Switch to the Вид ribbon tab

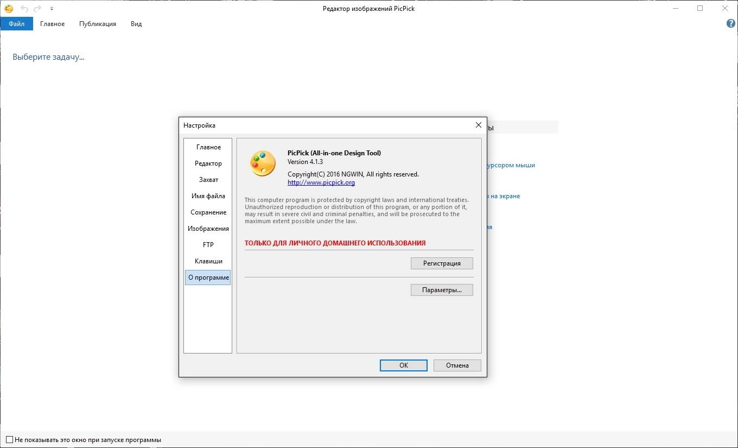[x=136, y=24]
